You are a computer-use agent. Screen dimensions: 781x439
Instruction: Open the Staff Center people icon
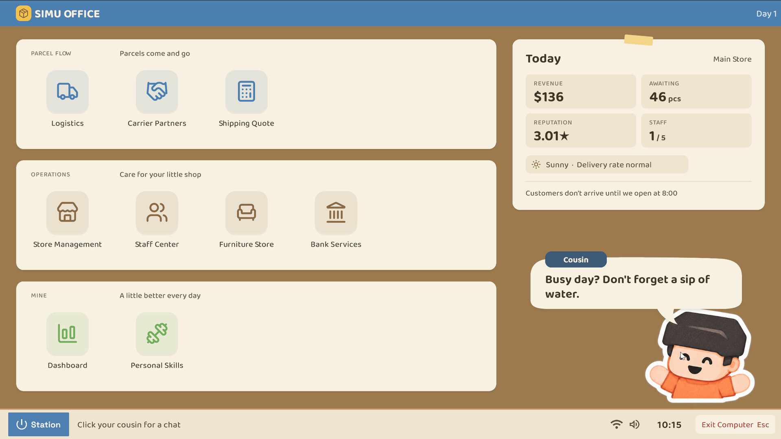pyautogui.click(x=157, y=213)
